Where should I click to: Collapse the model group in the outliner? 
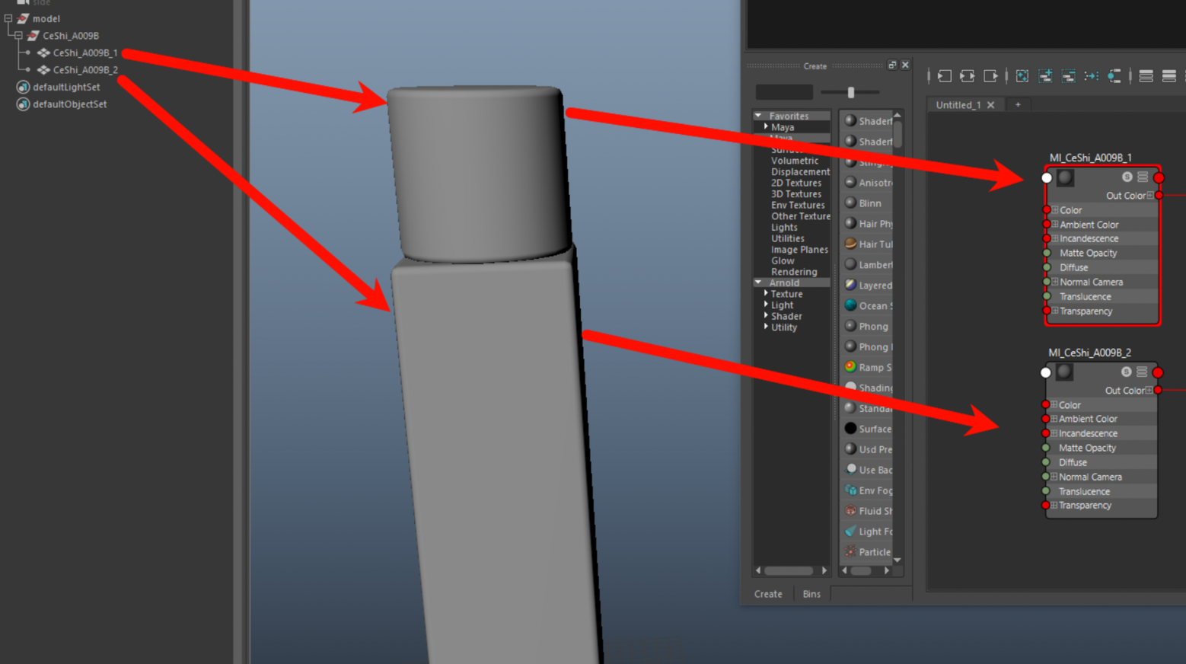pos(8,18)
